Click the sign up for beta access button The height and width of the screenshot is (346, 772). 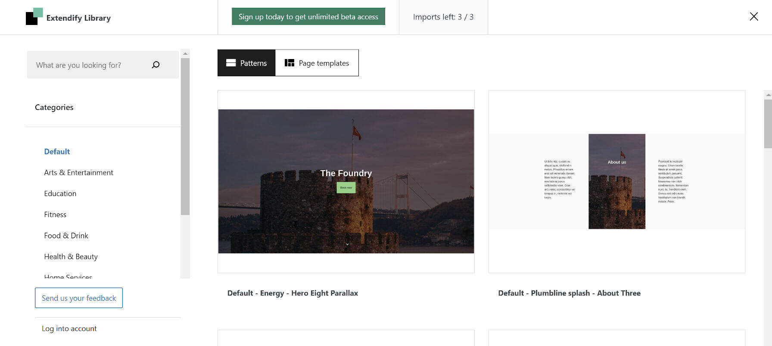click(x=308, y=17)
